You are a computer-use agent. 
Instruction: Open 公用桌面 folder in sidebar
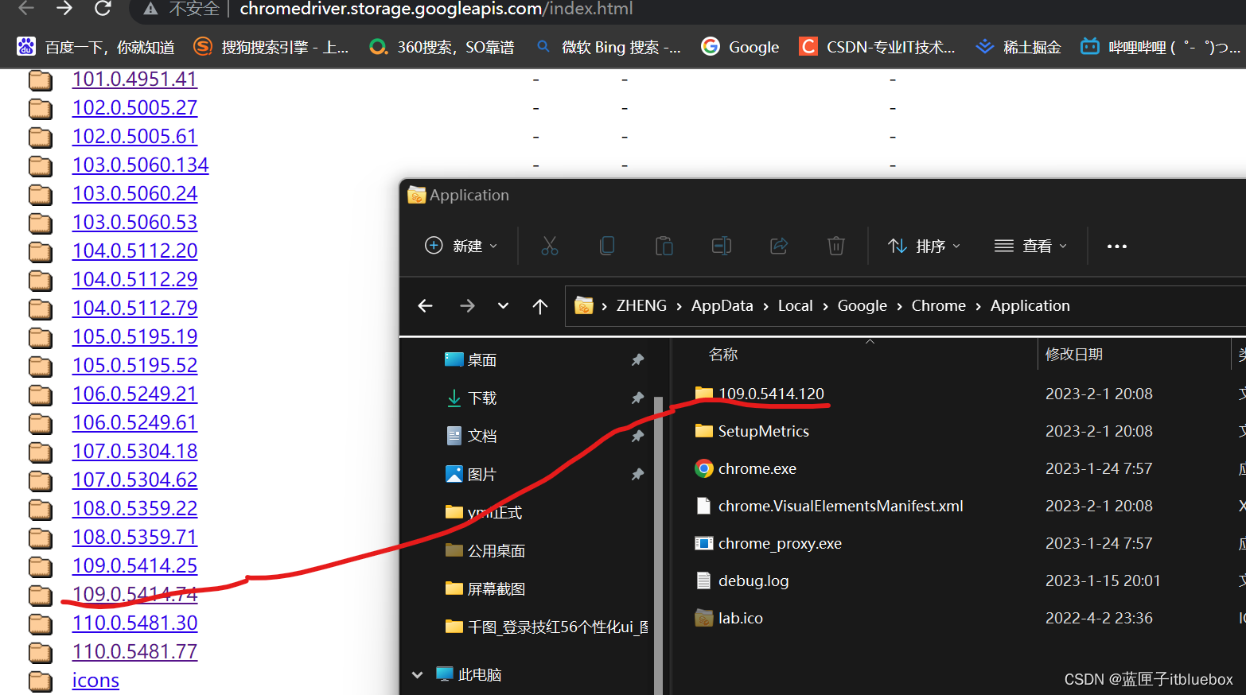coord(485,551)
